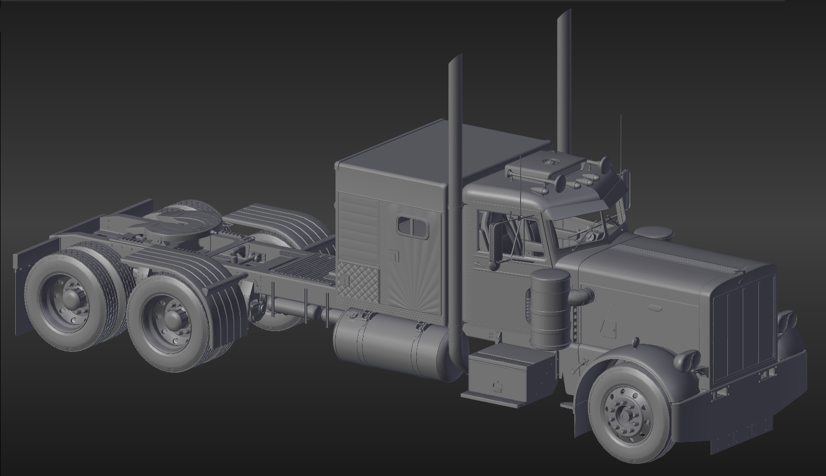Image resolution: width=826 pixels, height=476 pixels.
Task: Select the air cleaner canister
Action: tap(550, 308)
